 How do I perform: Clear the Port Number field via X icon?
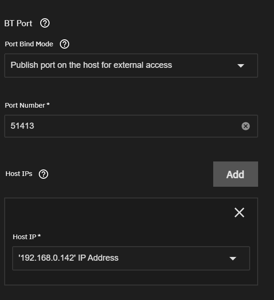[x=245, y=126]
